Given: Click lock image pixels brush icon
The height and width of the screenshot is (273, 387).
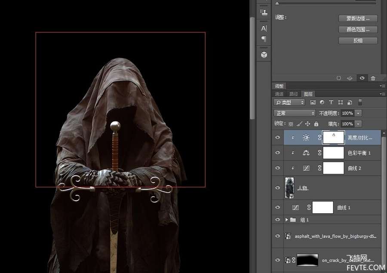Looking at the screenshot, I should [x=299, y=124].
